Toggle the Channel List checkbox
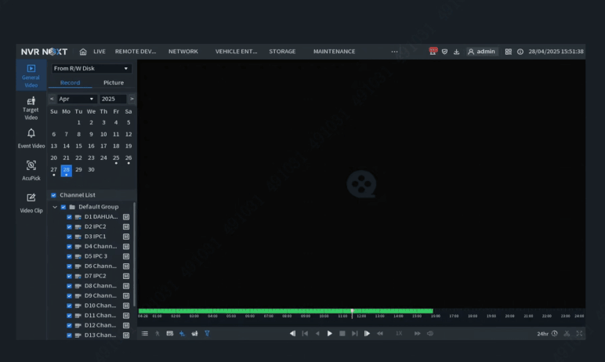The width and height of the screenshot is (605, 362). click(x=53, y=195)
